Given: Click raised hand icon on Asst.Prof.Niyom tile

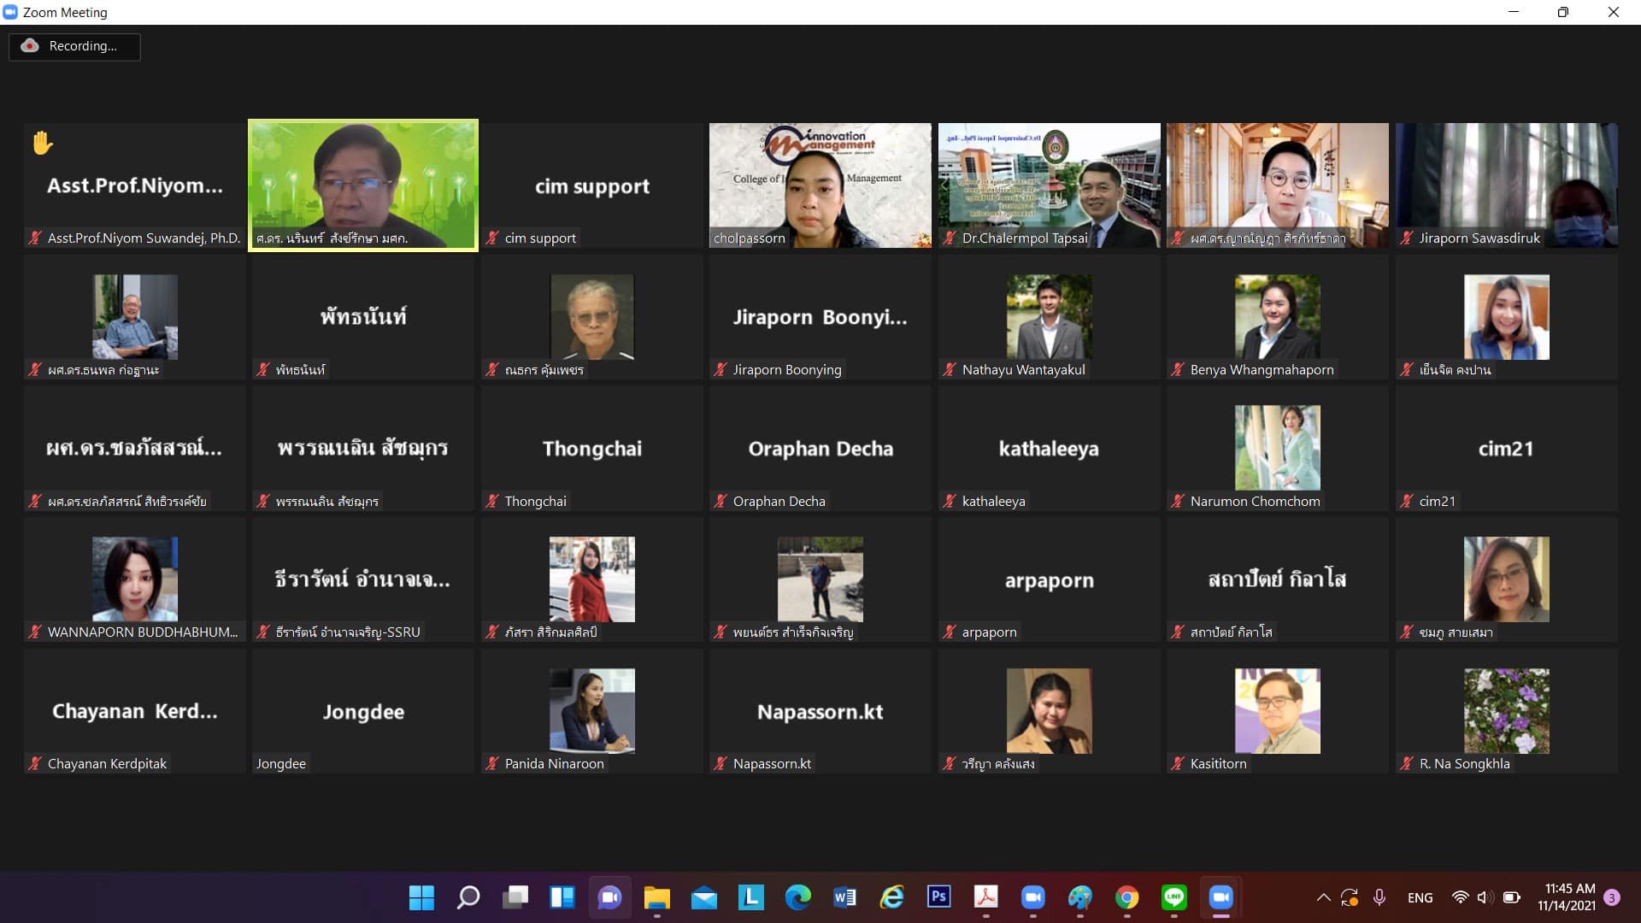Looking at the screenshot, I should [x=42, y=143].
